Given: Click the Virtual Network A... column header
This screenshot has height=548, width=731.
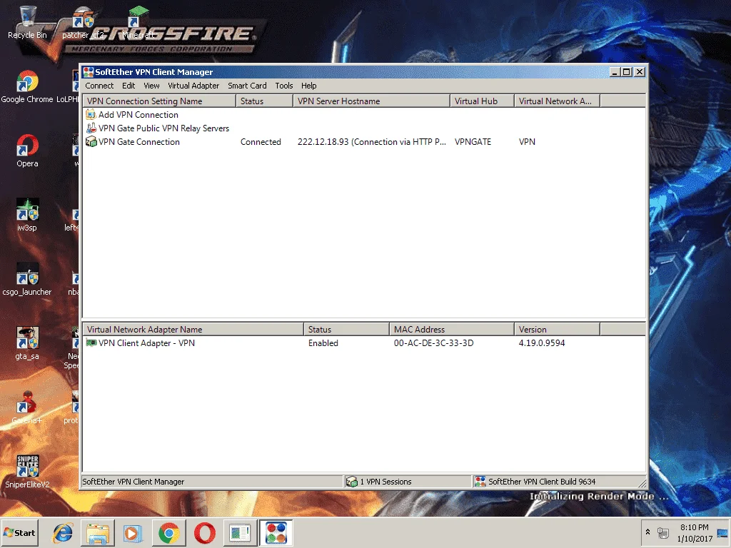Looking at the screenshot, I should coord(557,101).
